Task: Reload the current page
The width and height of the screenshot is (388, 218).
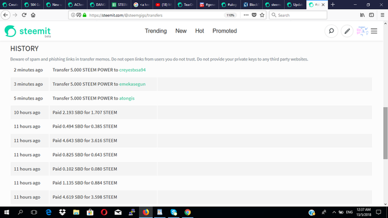Action: [x=24, y=15]
